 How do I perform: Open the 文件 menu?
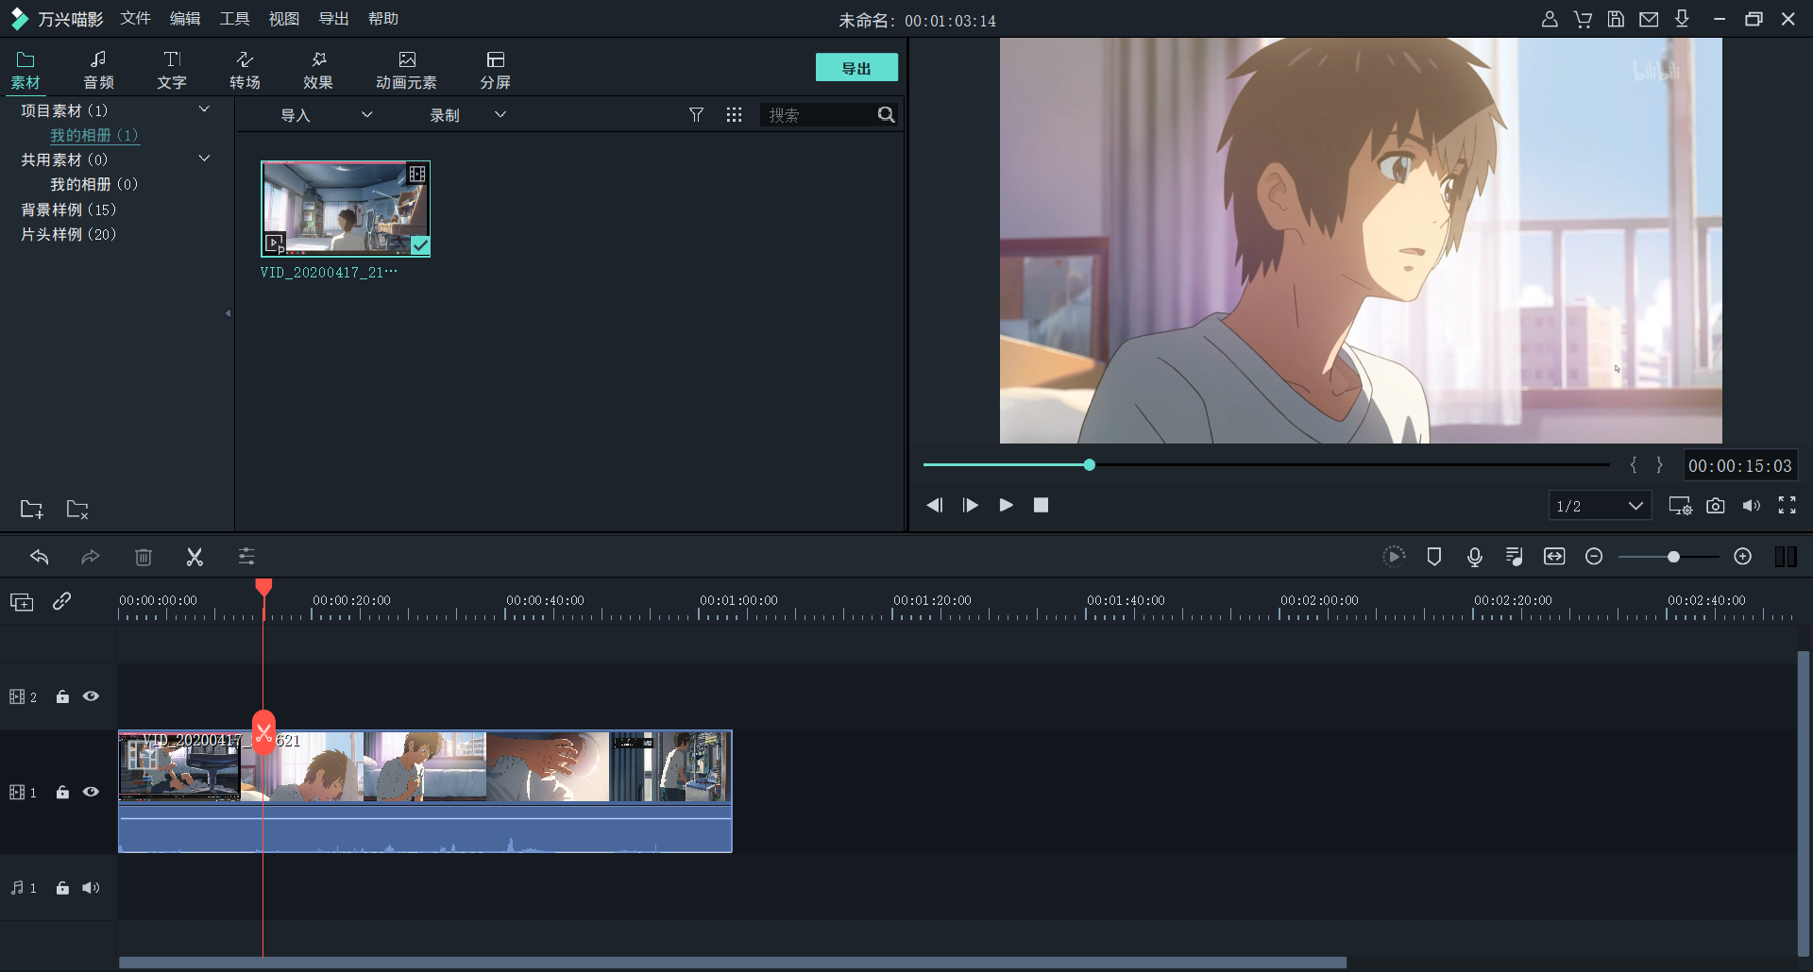coord(135,19)
